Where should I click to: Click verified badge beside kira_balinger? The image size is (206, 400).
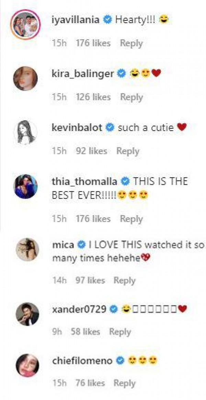point(121,73)
